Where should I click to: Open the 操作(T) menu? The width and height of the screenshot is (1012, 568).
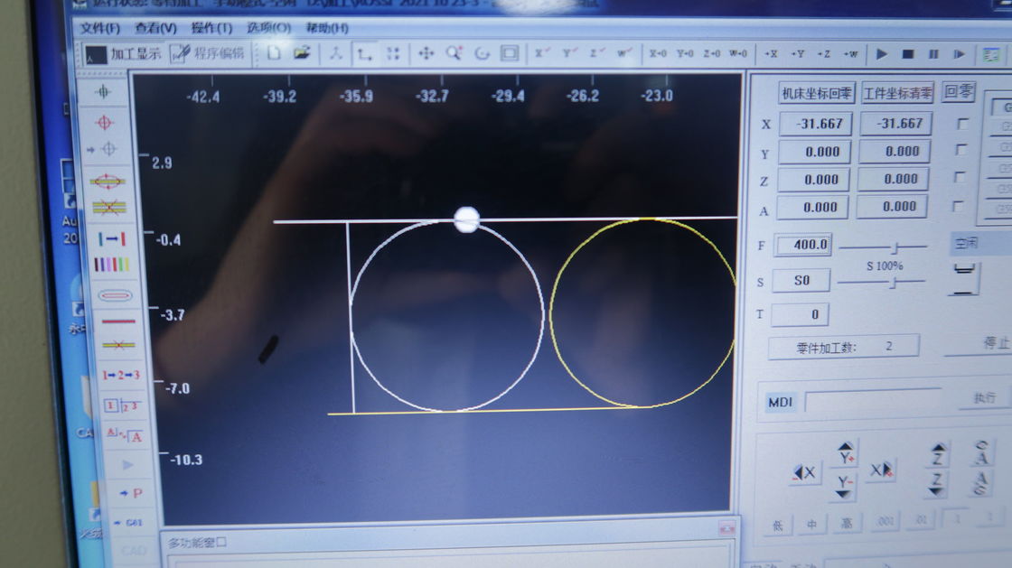click(211, 28)
